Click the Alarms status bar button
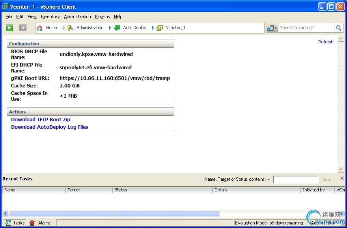This screenshot has height=228, width=347. pyautogui.click(x=41, y=223)
